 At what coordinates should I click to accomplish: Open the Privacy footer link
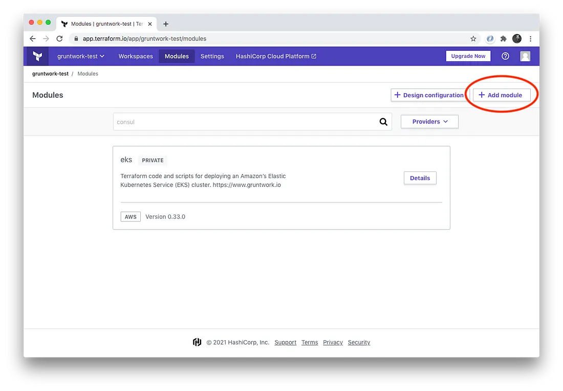pyautogui.click(x=333, y=342)
